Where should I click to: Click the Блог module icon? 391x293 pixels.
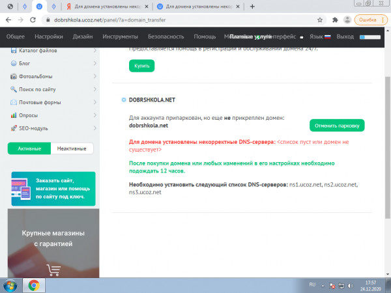tap(14, 63)
